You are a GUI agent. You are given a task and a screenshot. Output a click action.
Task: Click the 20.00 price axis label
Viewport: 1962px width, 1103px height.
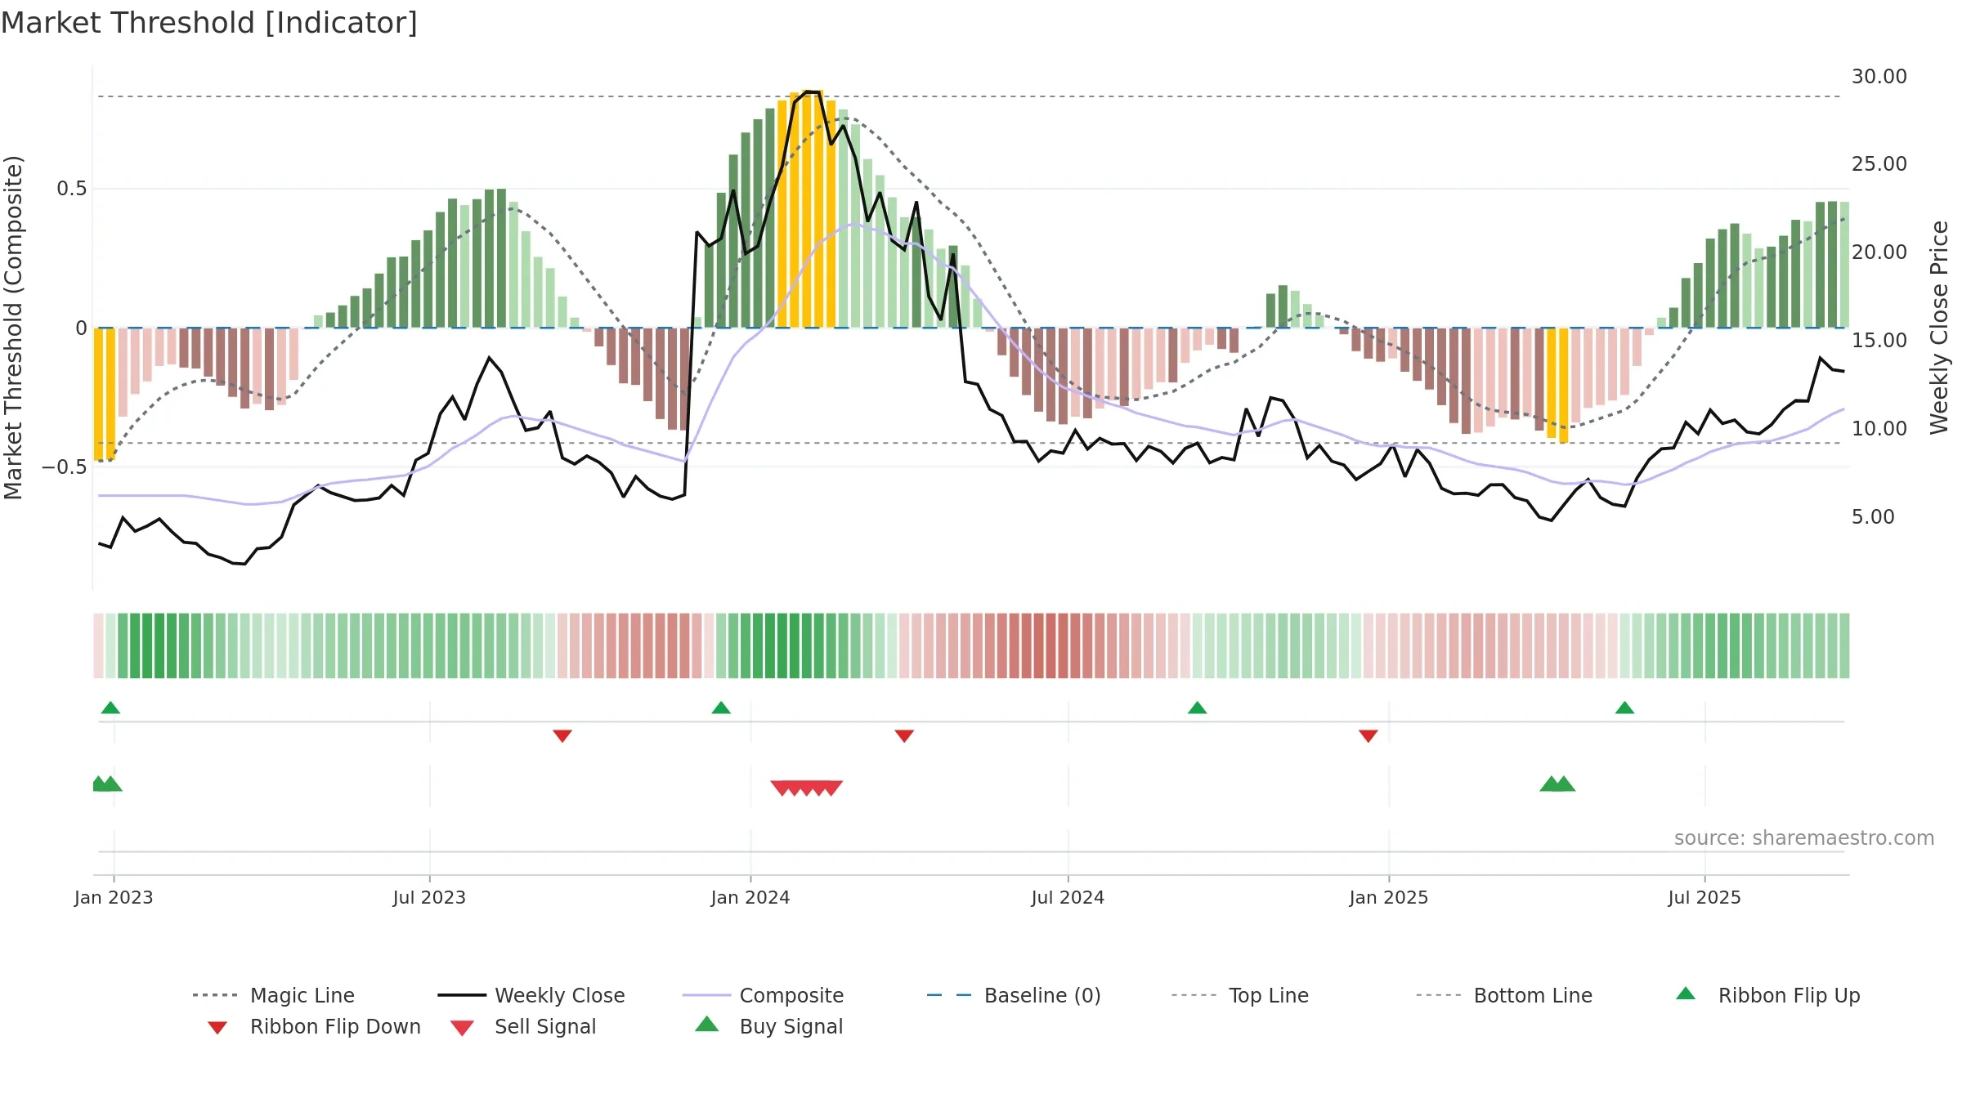1879,252
